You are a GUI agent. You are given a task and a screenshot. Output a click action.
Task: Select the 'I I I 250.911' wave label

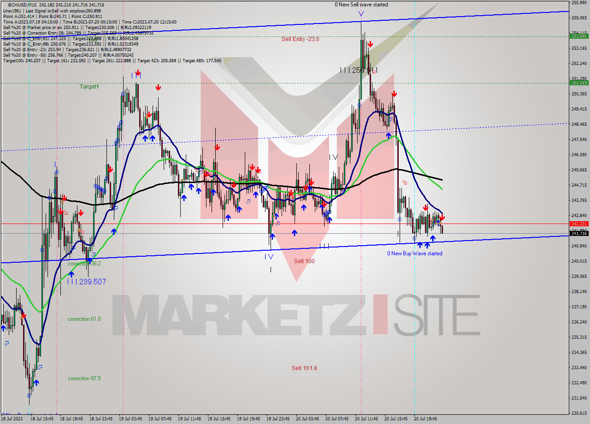[359, 70]
